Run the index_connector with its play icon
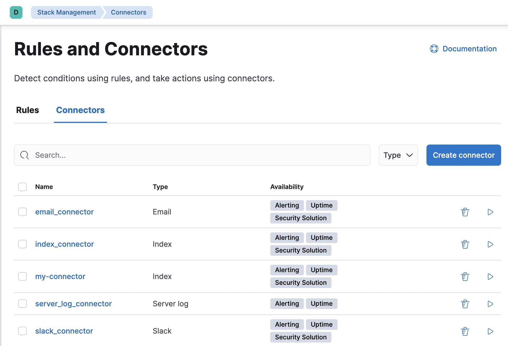The width and height of the screenshot is (508, 346). [x=491, y=244]
